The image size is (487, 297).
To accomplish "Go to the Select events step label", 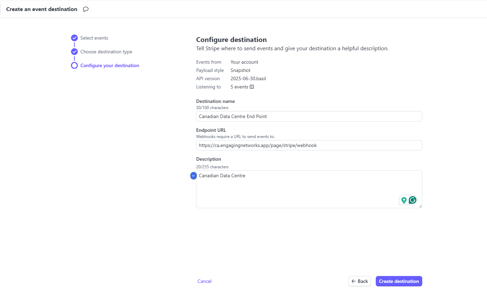I will [94, 38].
